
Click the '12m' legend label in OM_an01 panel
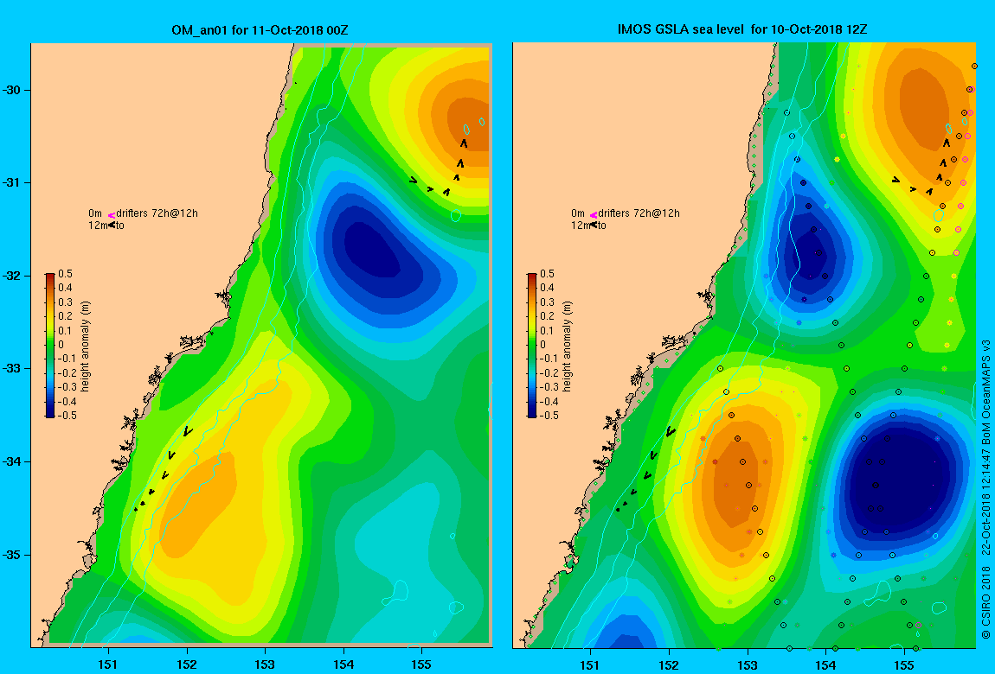click(x=98, y=226)
